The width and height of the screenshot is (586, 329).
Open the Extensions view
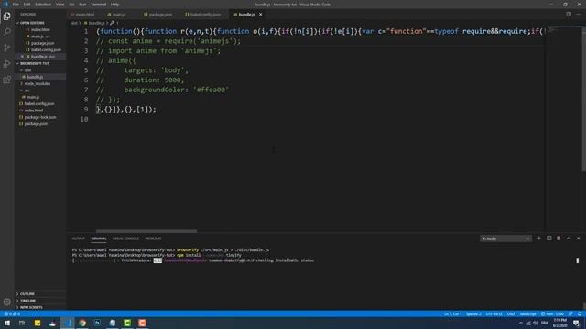[x=6, y=80]
